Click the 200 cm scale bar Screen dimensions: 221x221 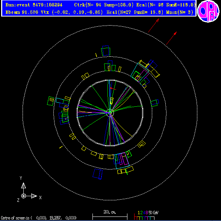coord(110,215)
